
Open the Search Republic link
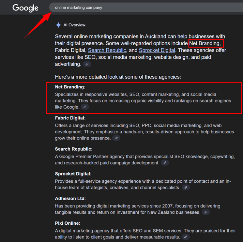(107, 50)
